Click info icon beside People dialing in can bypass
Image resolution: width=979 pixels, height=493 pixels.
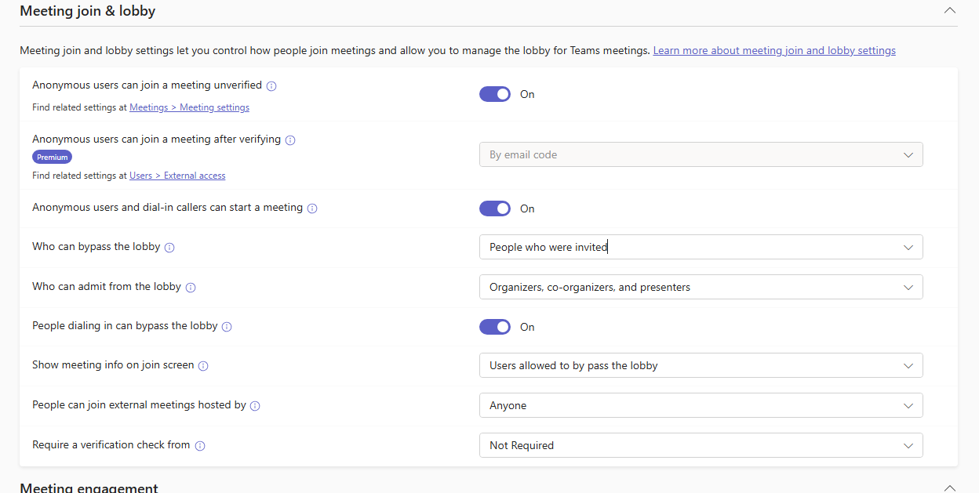(227, 327)
